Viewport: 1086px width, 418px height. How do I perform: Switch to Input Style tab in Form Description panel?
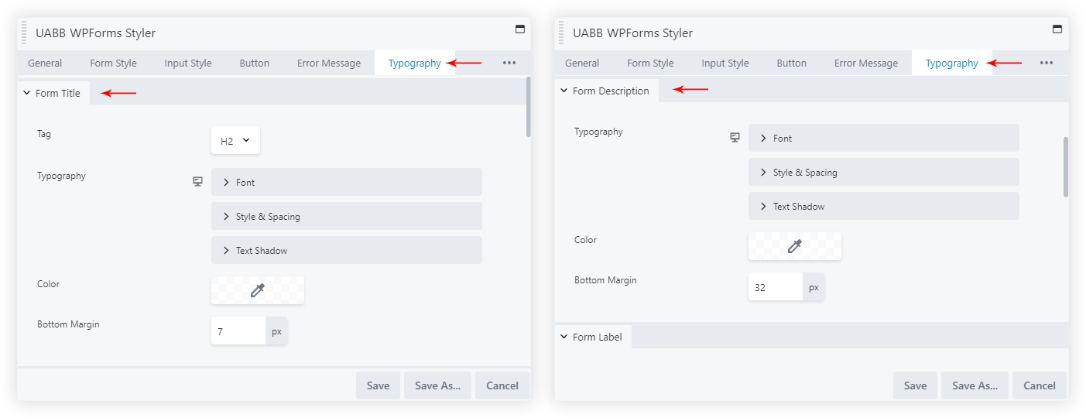click(x=725, y=63)
